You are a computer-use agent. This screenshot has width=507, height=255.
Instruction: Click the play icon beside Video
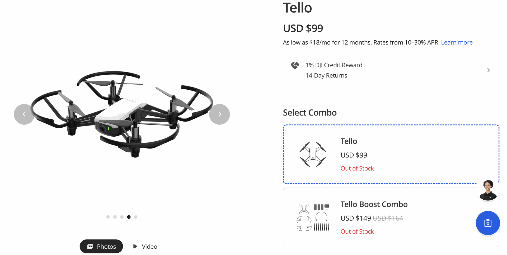tap(135, 246)
